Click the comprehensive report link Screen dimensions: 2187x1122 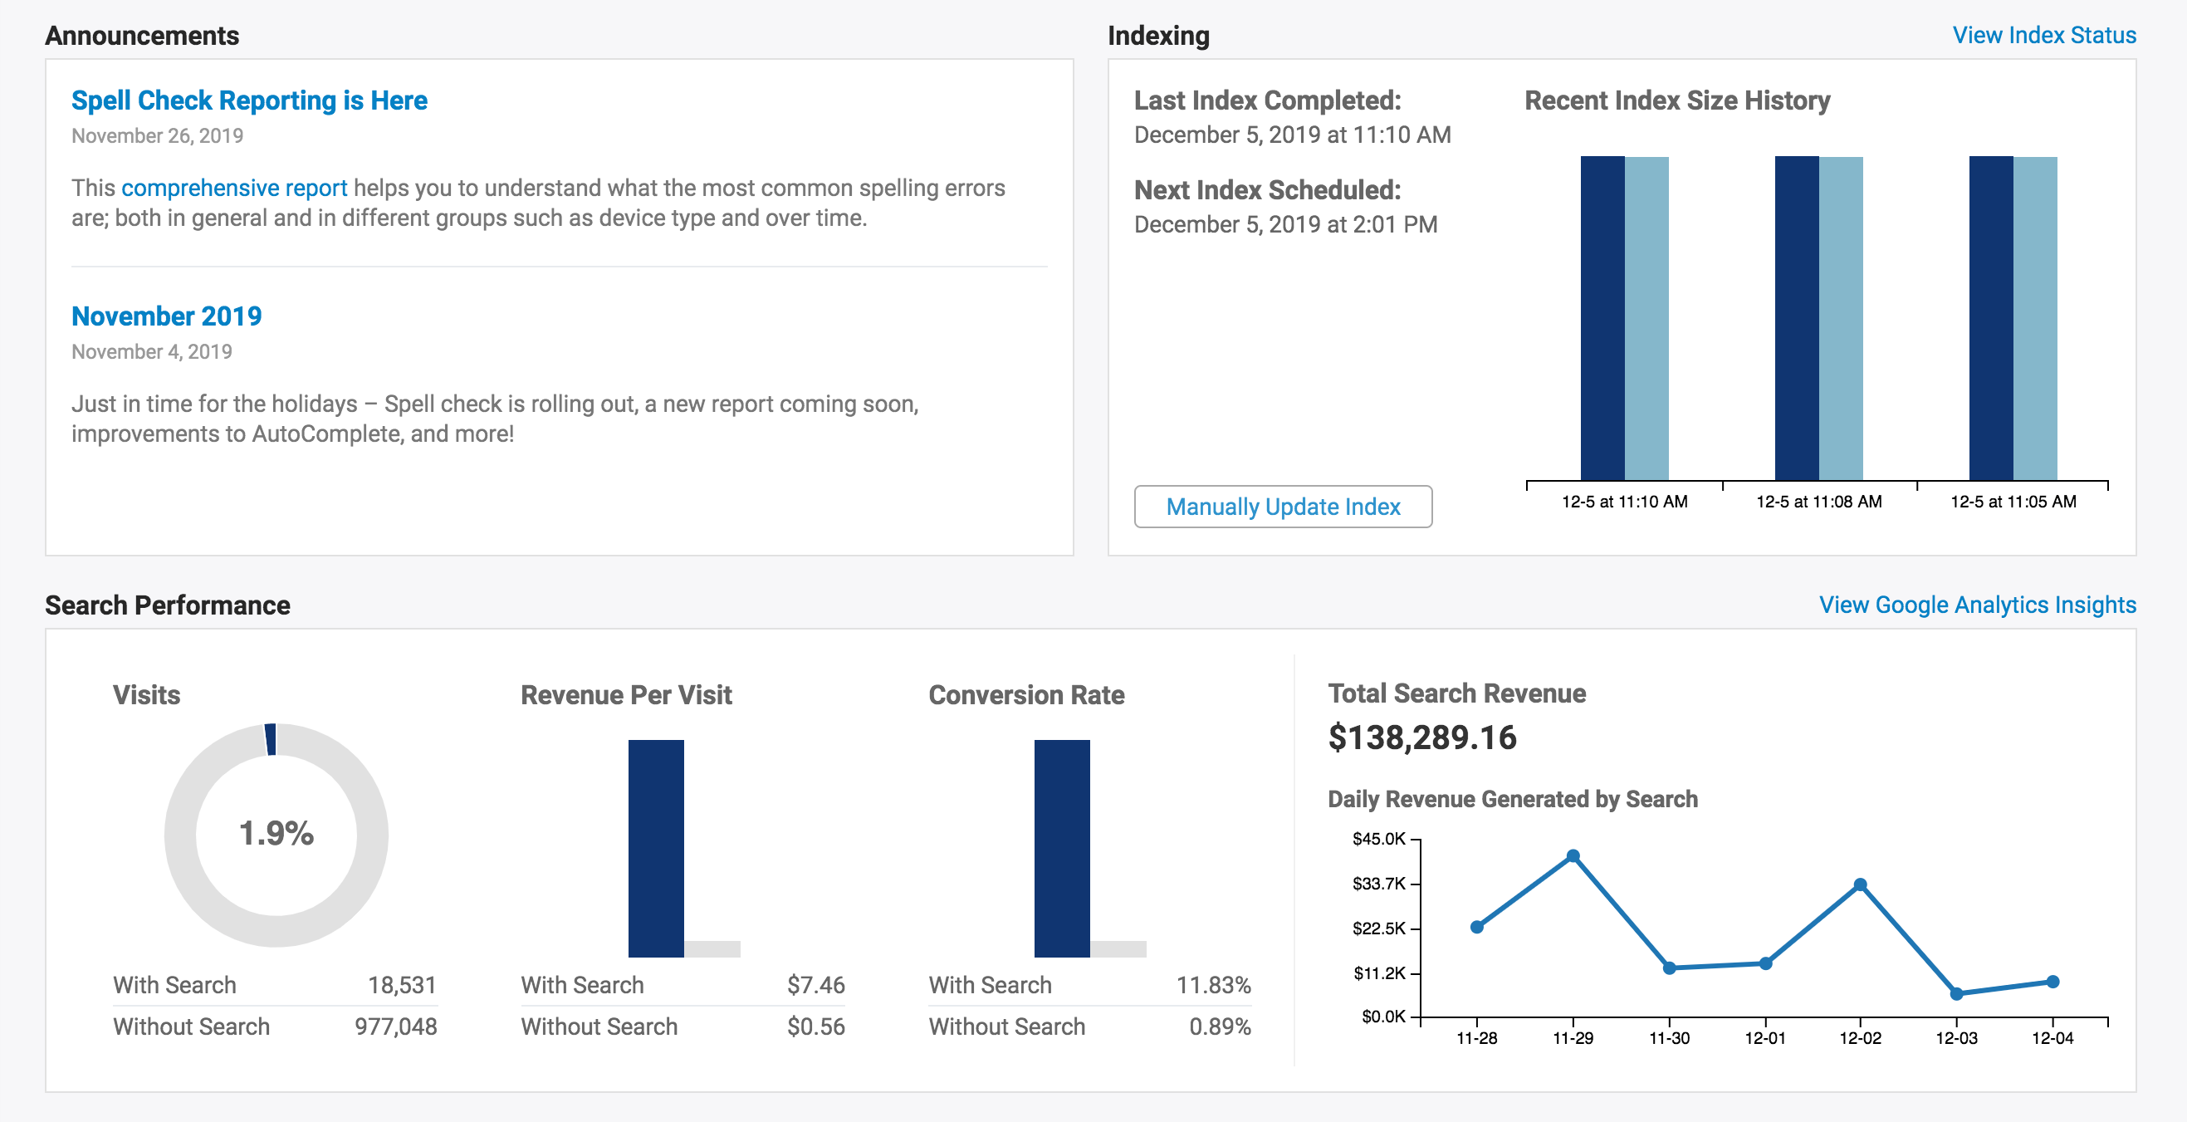click(x=234, y=188)
